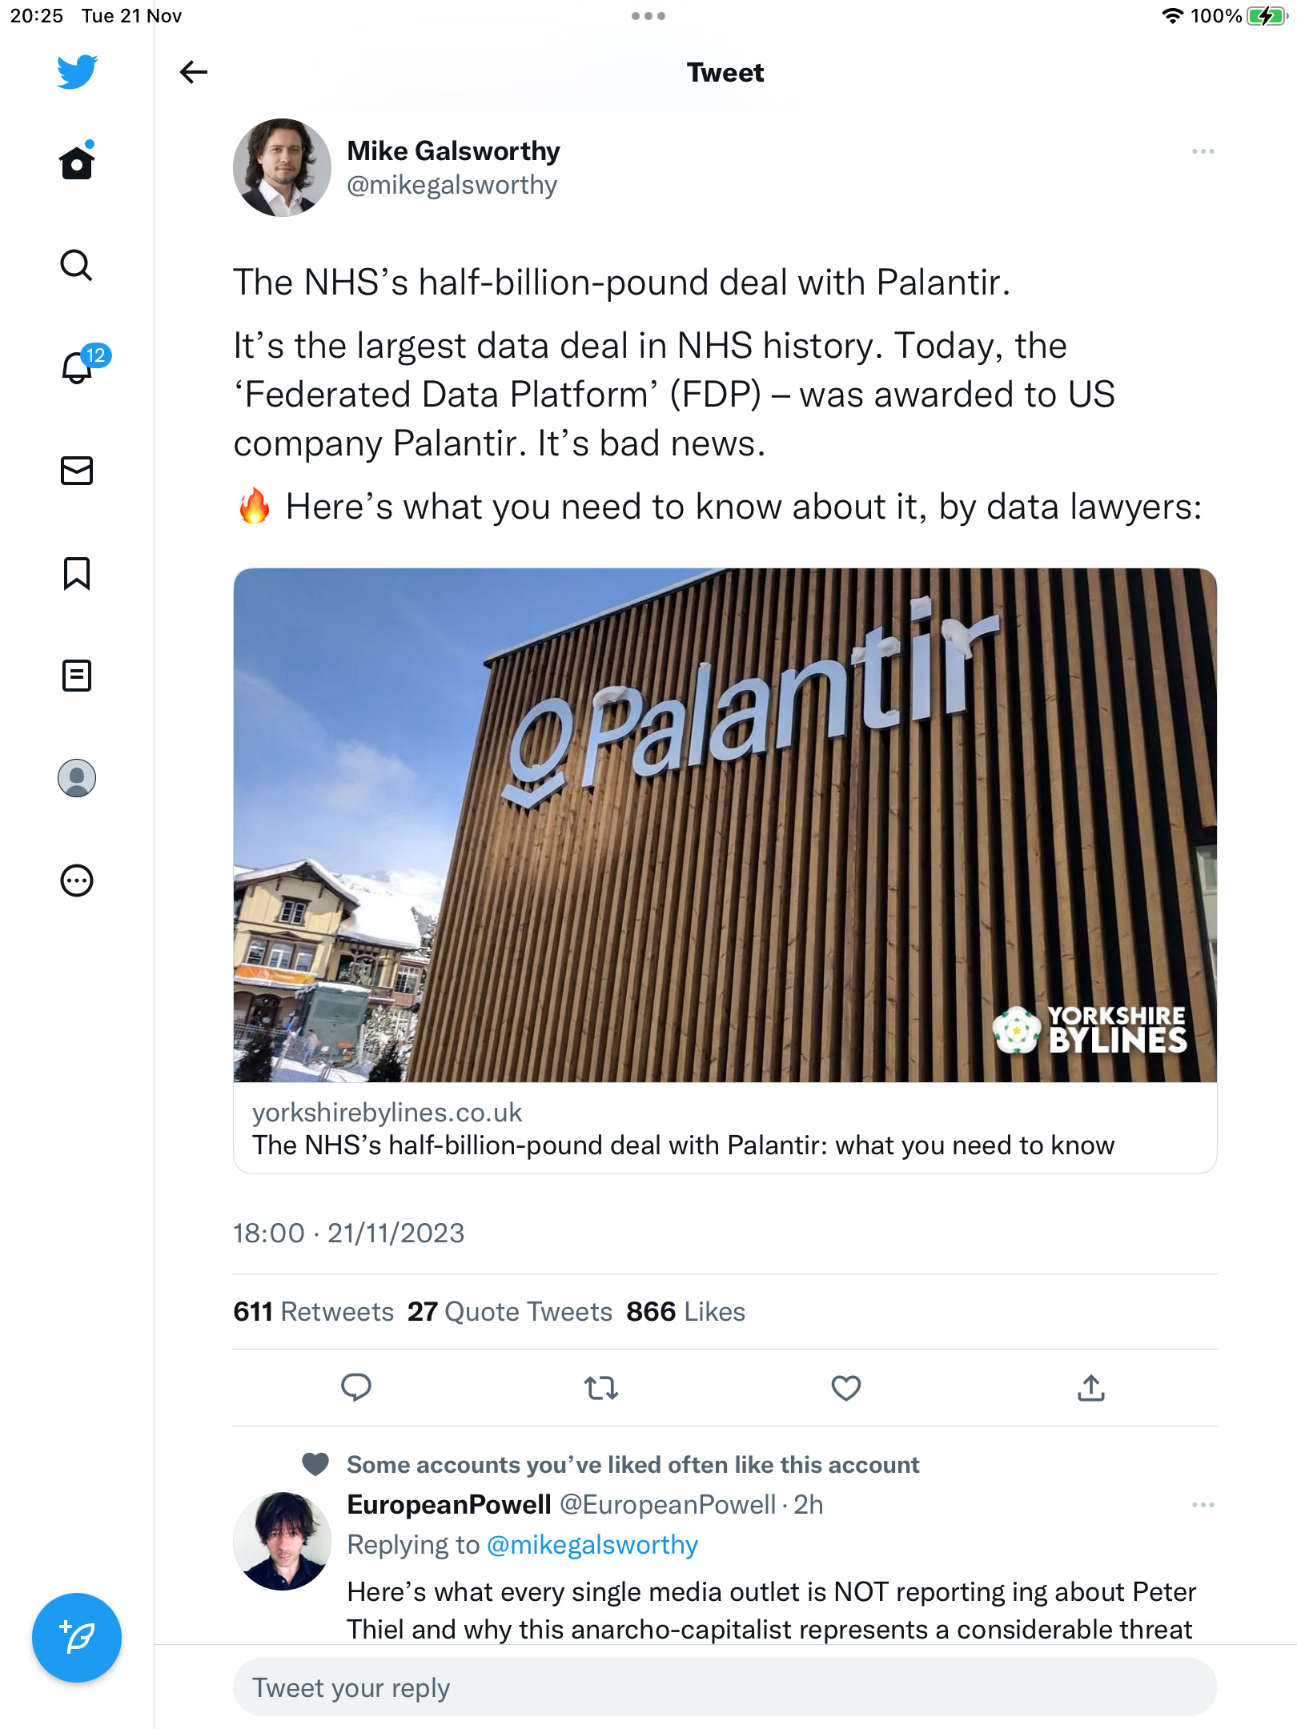This screenshot has width=1297, height=1729.
Task: Reply using the speech bubble icon
Action: 356,1387
